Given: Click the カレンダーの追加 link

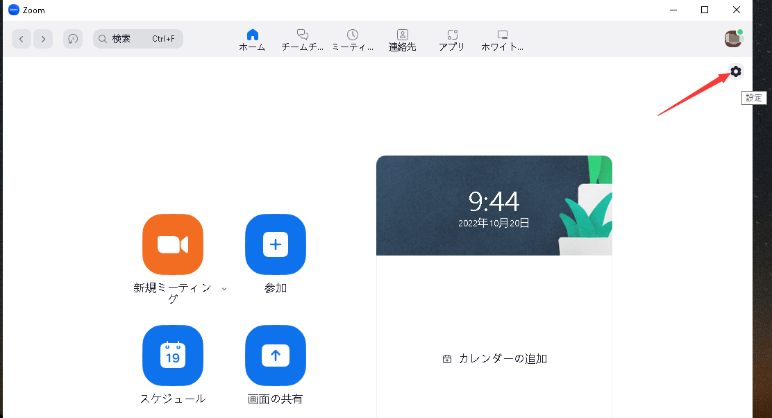Looking at the screenshot, I should click(495, 359).
